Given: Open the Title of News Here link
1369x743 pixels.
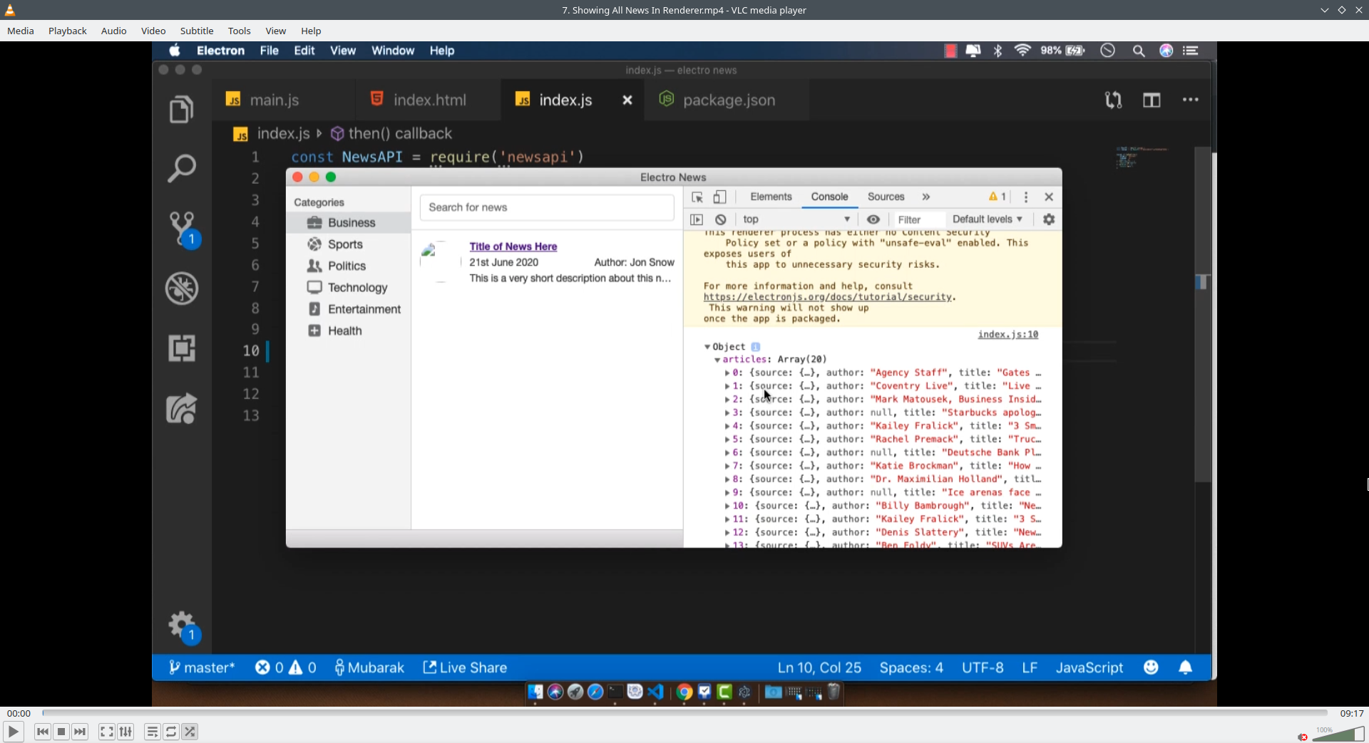Looking at the screenshot, I should [513, 246].
